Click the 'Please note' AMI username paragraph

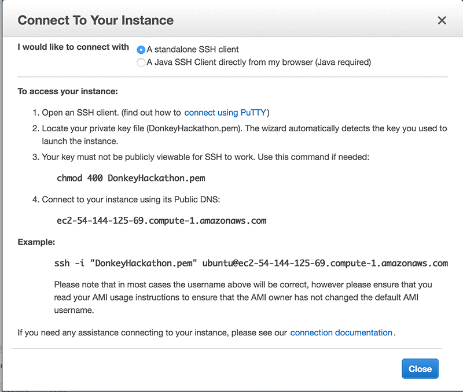[x=243, y=297]
